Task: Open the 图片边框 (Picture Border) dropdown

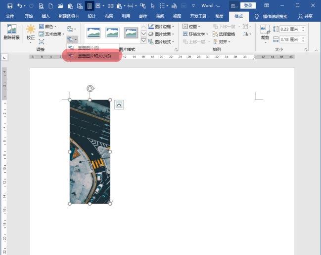Action: tap(161, 27)
